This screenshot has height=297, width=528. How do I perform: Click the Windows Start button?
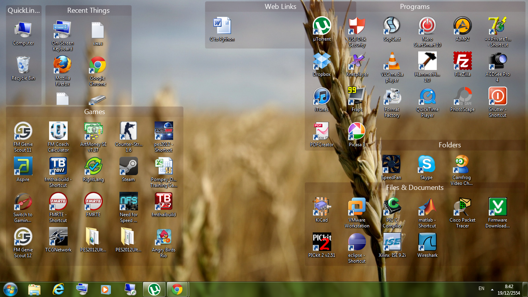tap(10, 289)
